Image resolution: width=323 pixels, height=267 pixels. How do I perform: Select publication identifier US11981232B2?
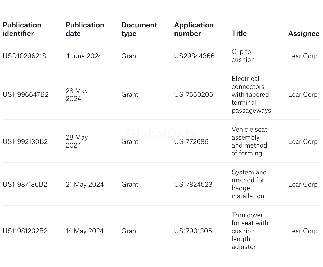pyautogui.click(x=25, y=231)
